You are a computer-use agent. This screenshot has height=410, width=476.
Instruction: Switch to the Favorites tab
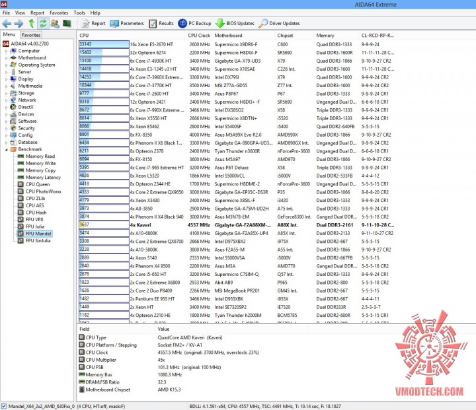click(x=31, y=35)
